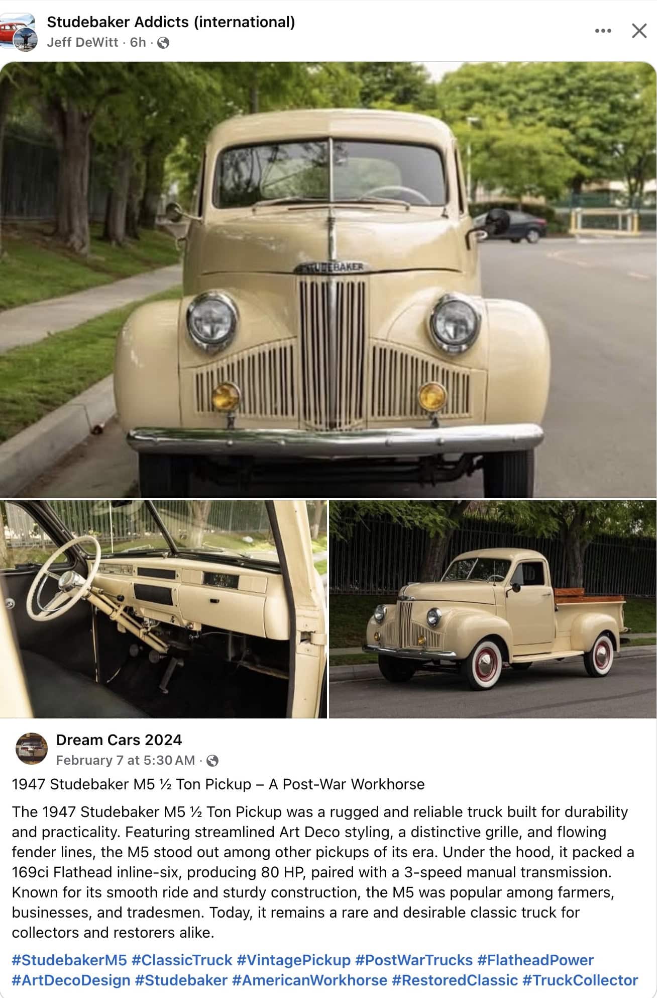This screenshot has width=657, height=998.
Task: Open the three-dots post options menu
Action: [603, 31]
